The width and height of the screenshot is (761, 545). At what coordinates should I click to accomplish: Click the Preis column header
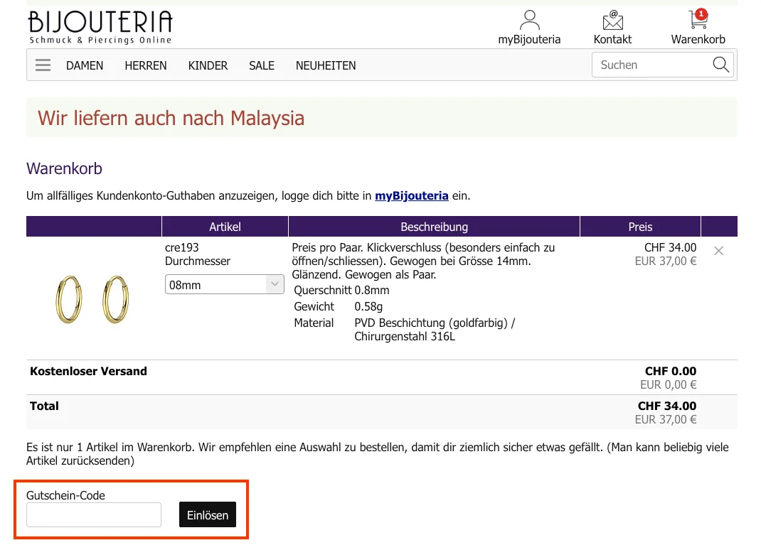pos(640,227)
